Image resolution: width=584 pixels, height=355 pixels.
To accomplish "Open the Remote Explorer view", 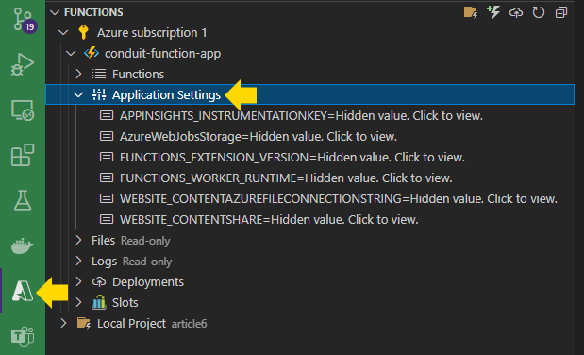I will pyautogui.click(x=23, y=110).
